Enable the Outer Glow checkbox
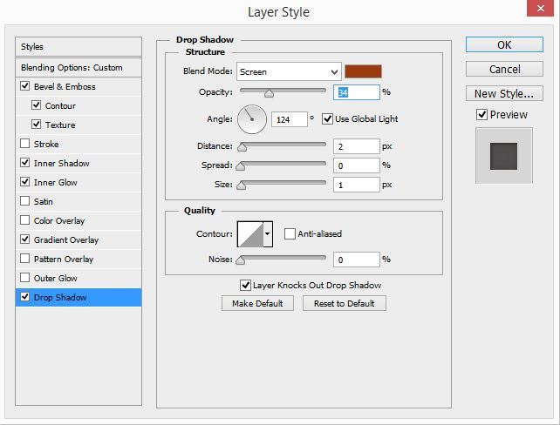Viewport: 560px width, 425px height. coord(25,278)
